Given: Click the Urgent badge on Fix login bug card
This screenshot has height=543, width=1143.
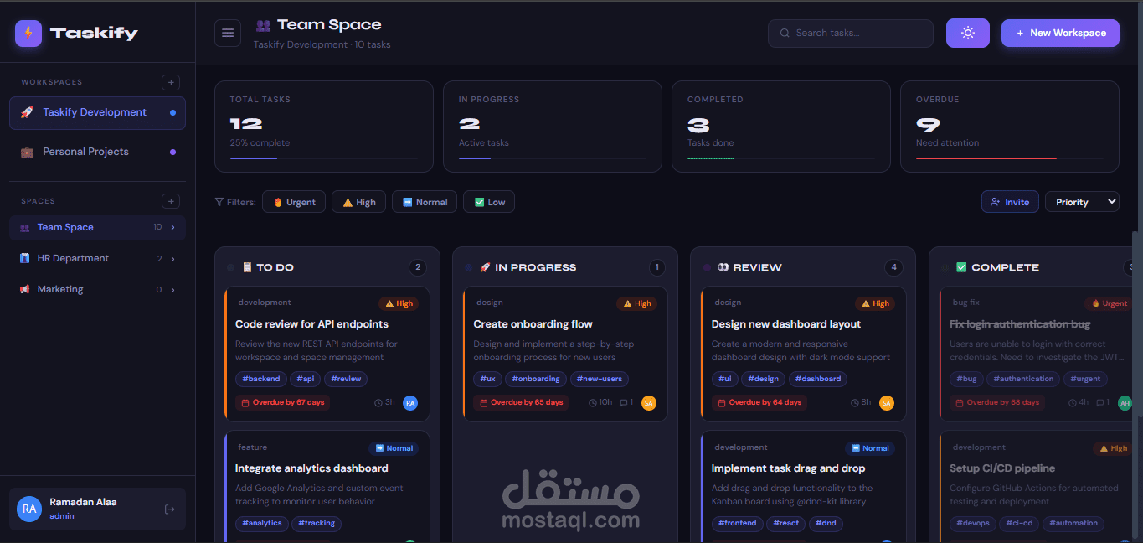Looking at the screenshot, I should [1110, 303].
